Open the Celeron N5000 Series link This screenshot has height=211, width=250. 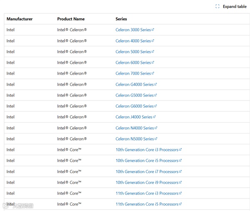point(136,139)
